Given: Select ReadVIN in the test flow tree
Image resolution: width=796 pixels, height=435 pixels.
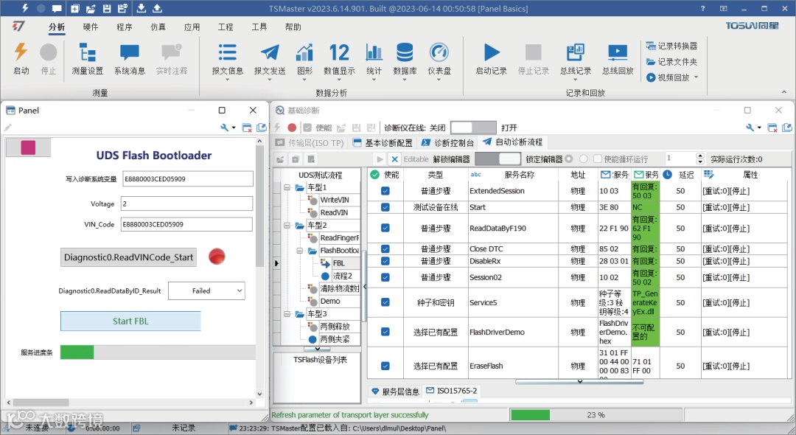Looking at the screenshot, I should [334, 212].
